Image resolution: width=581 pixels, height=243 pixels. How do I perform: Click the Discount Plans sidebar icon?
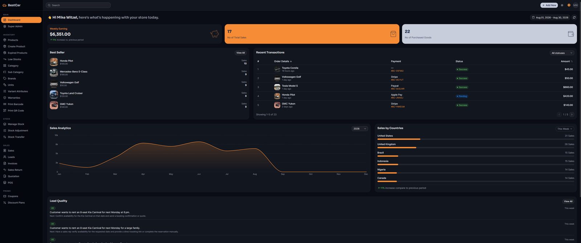(5, 203)
